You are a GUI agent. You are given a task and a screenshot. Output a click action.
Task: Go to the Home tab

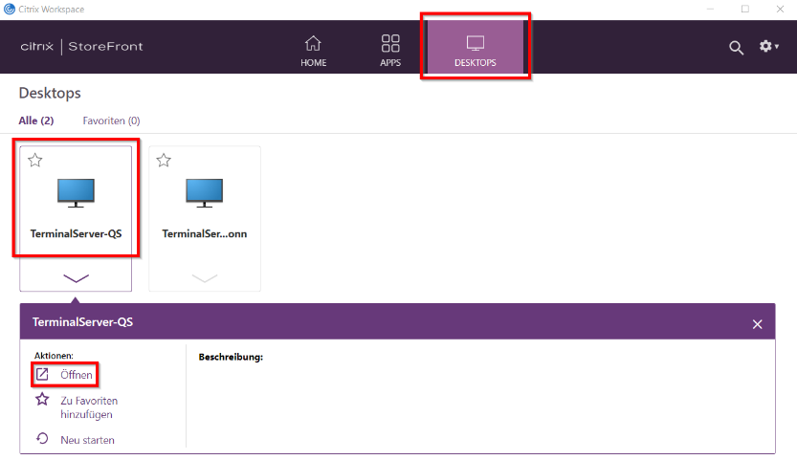coord(313,51)
